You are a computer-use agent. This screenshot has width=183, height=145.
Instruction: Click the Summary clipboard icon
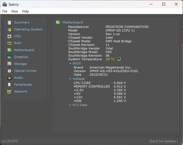pyautogui.click(x=9, y=22)
